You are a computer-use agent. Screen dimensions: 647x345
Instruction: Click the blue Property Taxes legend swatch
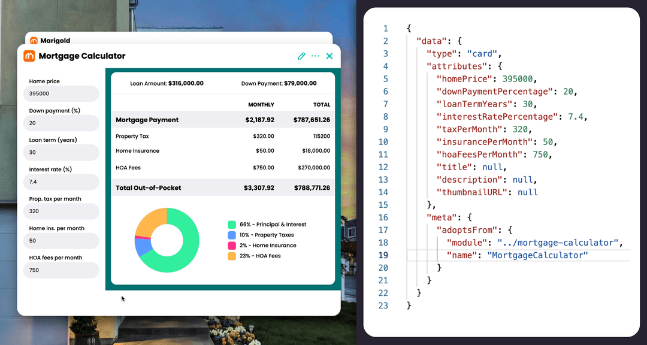point(233,235)
